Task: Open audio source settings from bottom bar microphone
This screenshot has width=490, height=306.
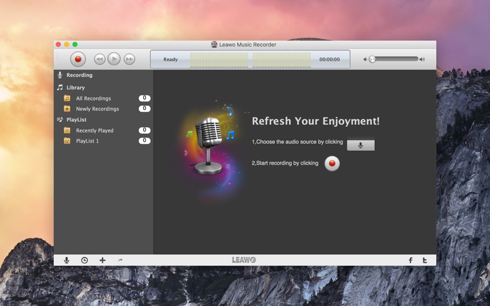Action: point(66,260)
